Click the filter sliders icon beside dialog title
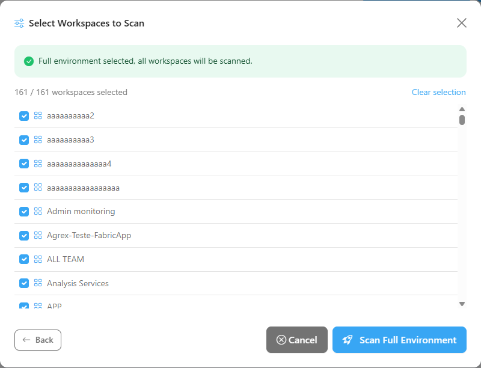The image size is (481, 368). click(19, 23)
